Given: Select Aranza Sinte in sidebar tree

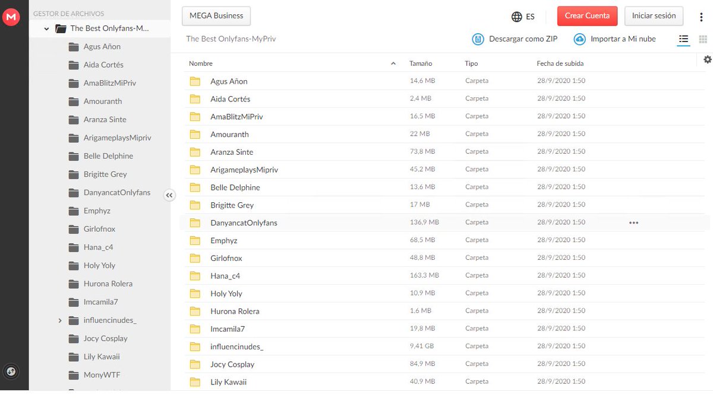Looking at the screenshot, I should coord(105,119).
